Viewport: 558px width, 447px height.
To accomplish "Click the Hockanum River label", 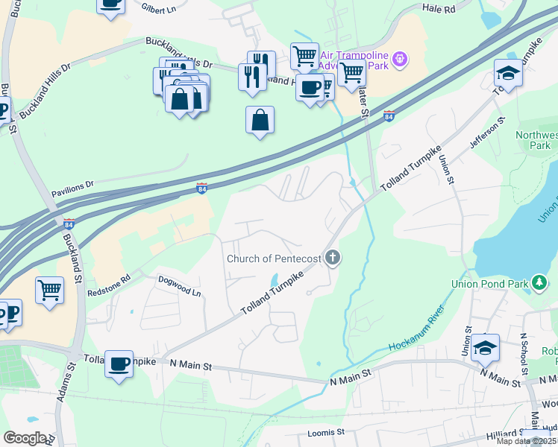I will point(416,328).
